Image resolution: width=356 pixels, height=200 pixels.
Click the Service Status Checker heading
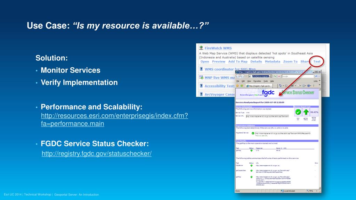(x=298, y=92)
